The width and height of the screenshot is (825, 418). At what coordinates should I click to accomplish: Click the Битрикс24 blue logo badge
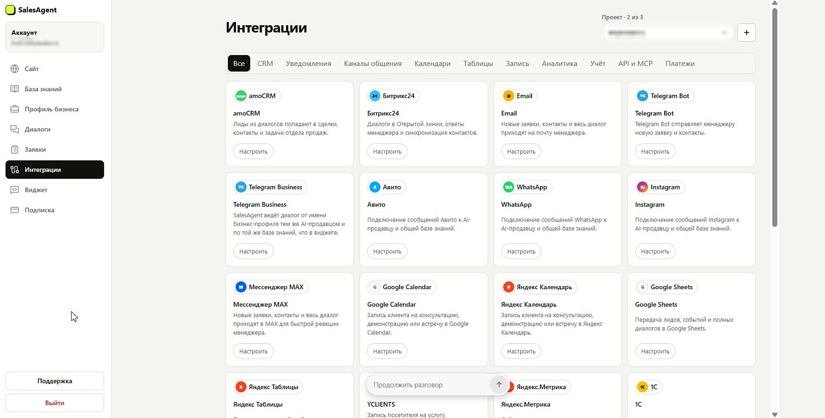click(x=375, y=96)
